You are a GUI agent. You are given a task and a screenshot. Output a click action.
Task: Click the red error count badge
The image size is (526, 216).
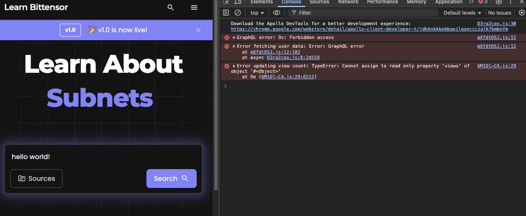coord(483,2)
